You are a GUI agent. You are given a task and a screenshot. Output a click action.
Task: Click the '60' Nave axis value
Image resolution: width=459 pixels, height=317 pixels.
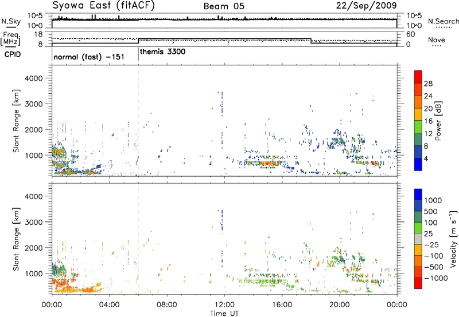click(411, 34)
